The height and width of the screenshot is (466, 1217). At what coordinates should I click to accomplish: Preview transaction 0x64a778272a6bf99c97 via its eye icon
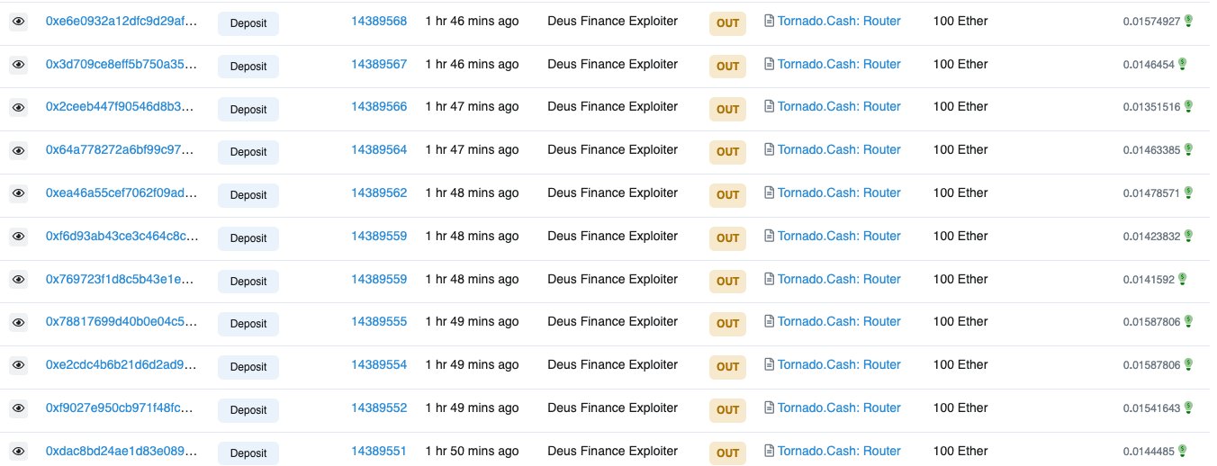18,150
